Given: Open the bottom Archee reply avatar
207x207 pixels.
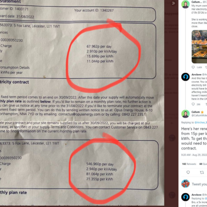Looking at the screenshot, I should (x=185, y=197).
